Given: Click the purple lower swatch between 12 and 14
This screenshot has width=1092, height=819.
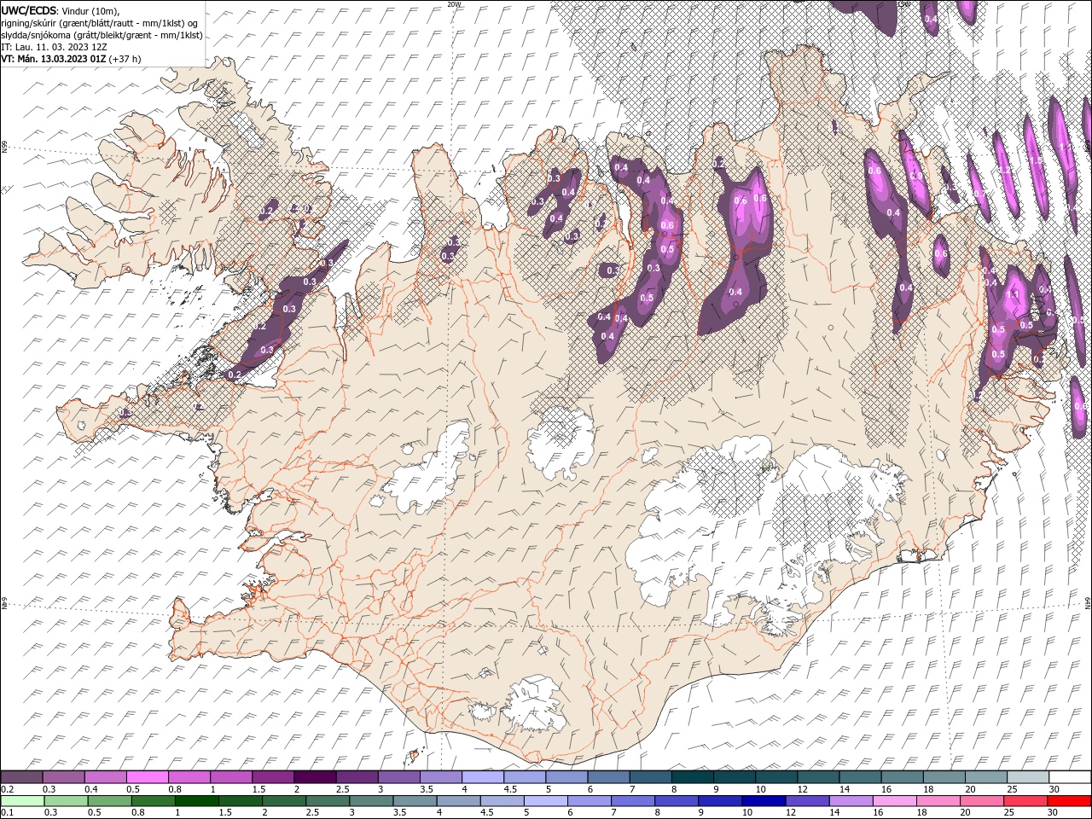Looking at the screenshot, I should pos(806,801).
